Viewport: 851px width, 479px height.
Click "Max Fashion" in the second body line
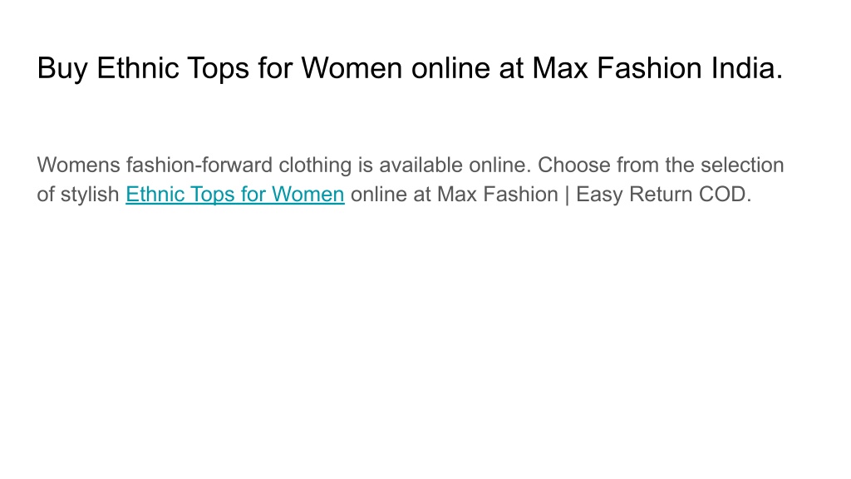[x=498, y=195]
